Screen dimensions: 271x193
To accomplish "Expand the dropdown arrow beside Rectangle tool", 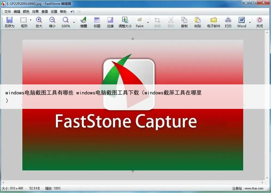I will point(31,20).
